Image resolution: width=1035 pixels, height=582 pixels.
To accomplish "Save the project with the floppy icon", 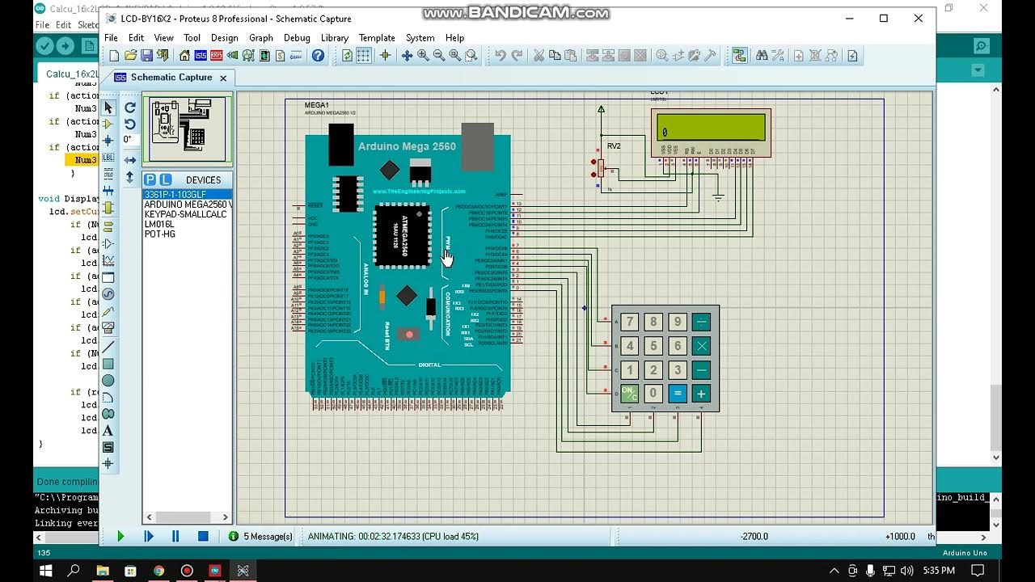I will click(146, 56).
